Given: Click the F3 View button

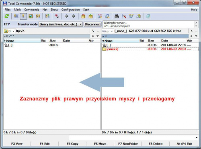Looking at the screenshot, I should click(17, 144).
